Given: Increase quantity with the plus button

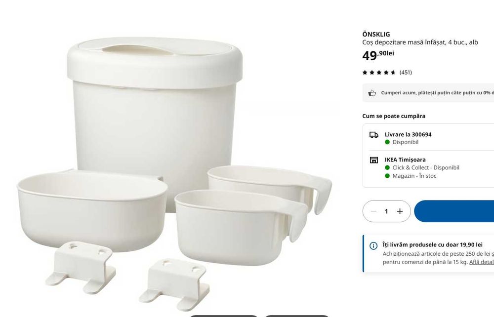Looking at the screenshot, I should [x=400, y=211].
